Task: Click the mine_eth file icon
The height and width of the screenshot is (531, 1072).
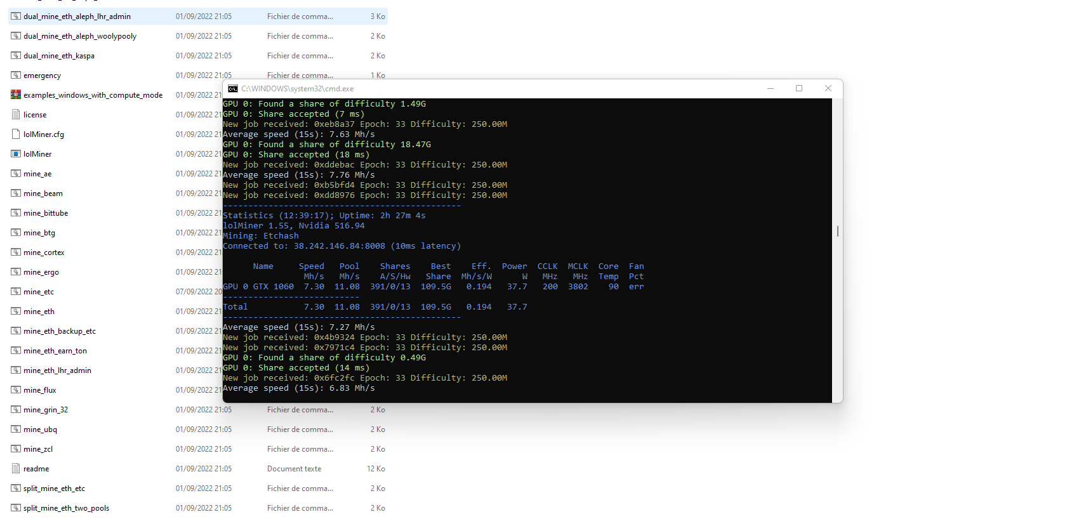Action: coord(16,311)
